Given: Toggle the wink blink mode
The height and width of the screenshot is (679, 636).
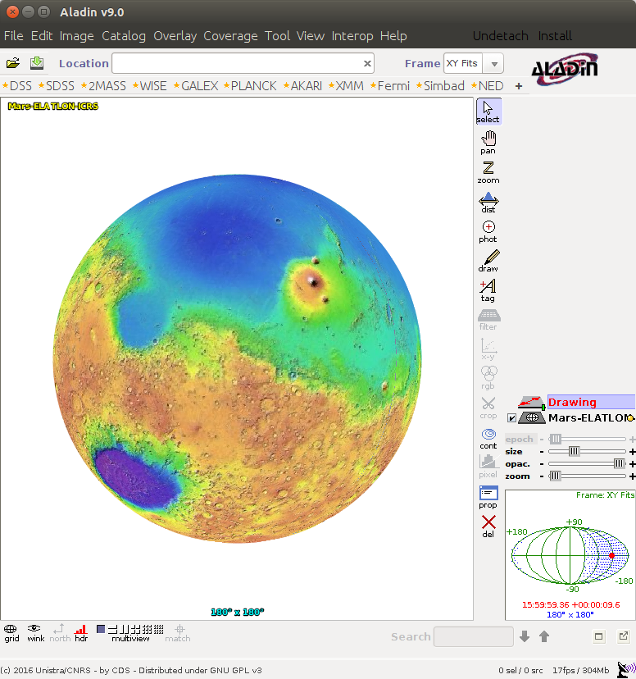Looking at the screenshot, I should [x=35, y=632].
